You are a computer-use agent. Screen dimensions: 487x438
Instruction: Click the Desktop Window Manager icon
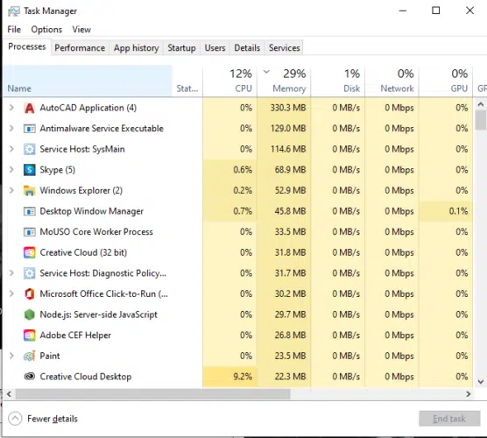30,211
